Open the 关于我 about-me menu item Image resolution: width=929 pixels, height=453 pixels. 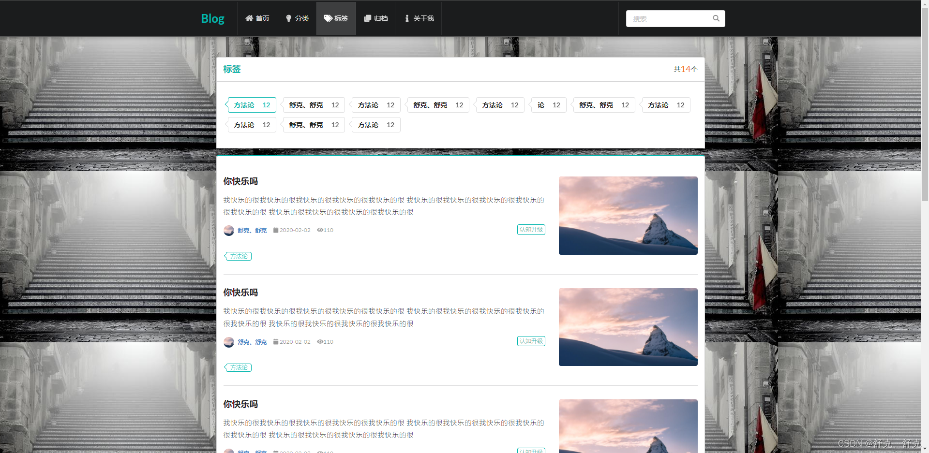click(419, 18)
